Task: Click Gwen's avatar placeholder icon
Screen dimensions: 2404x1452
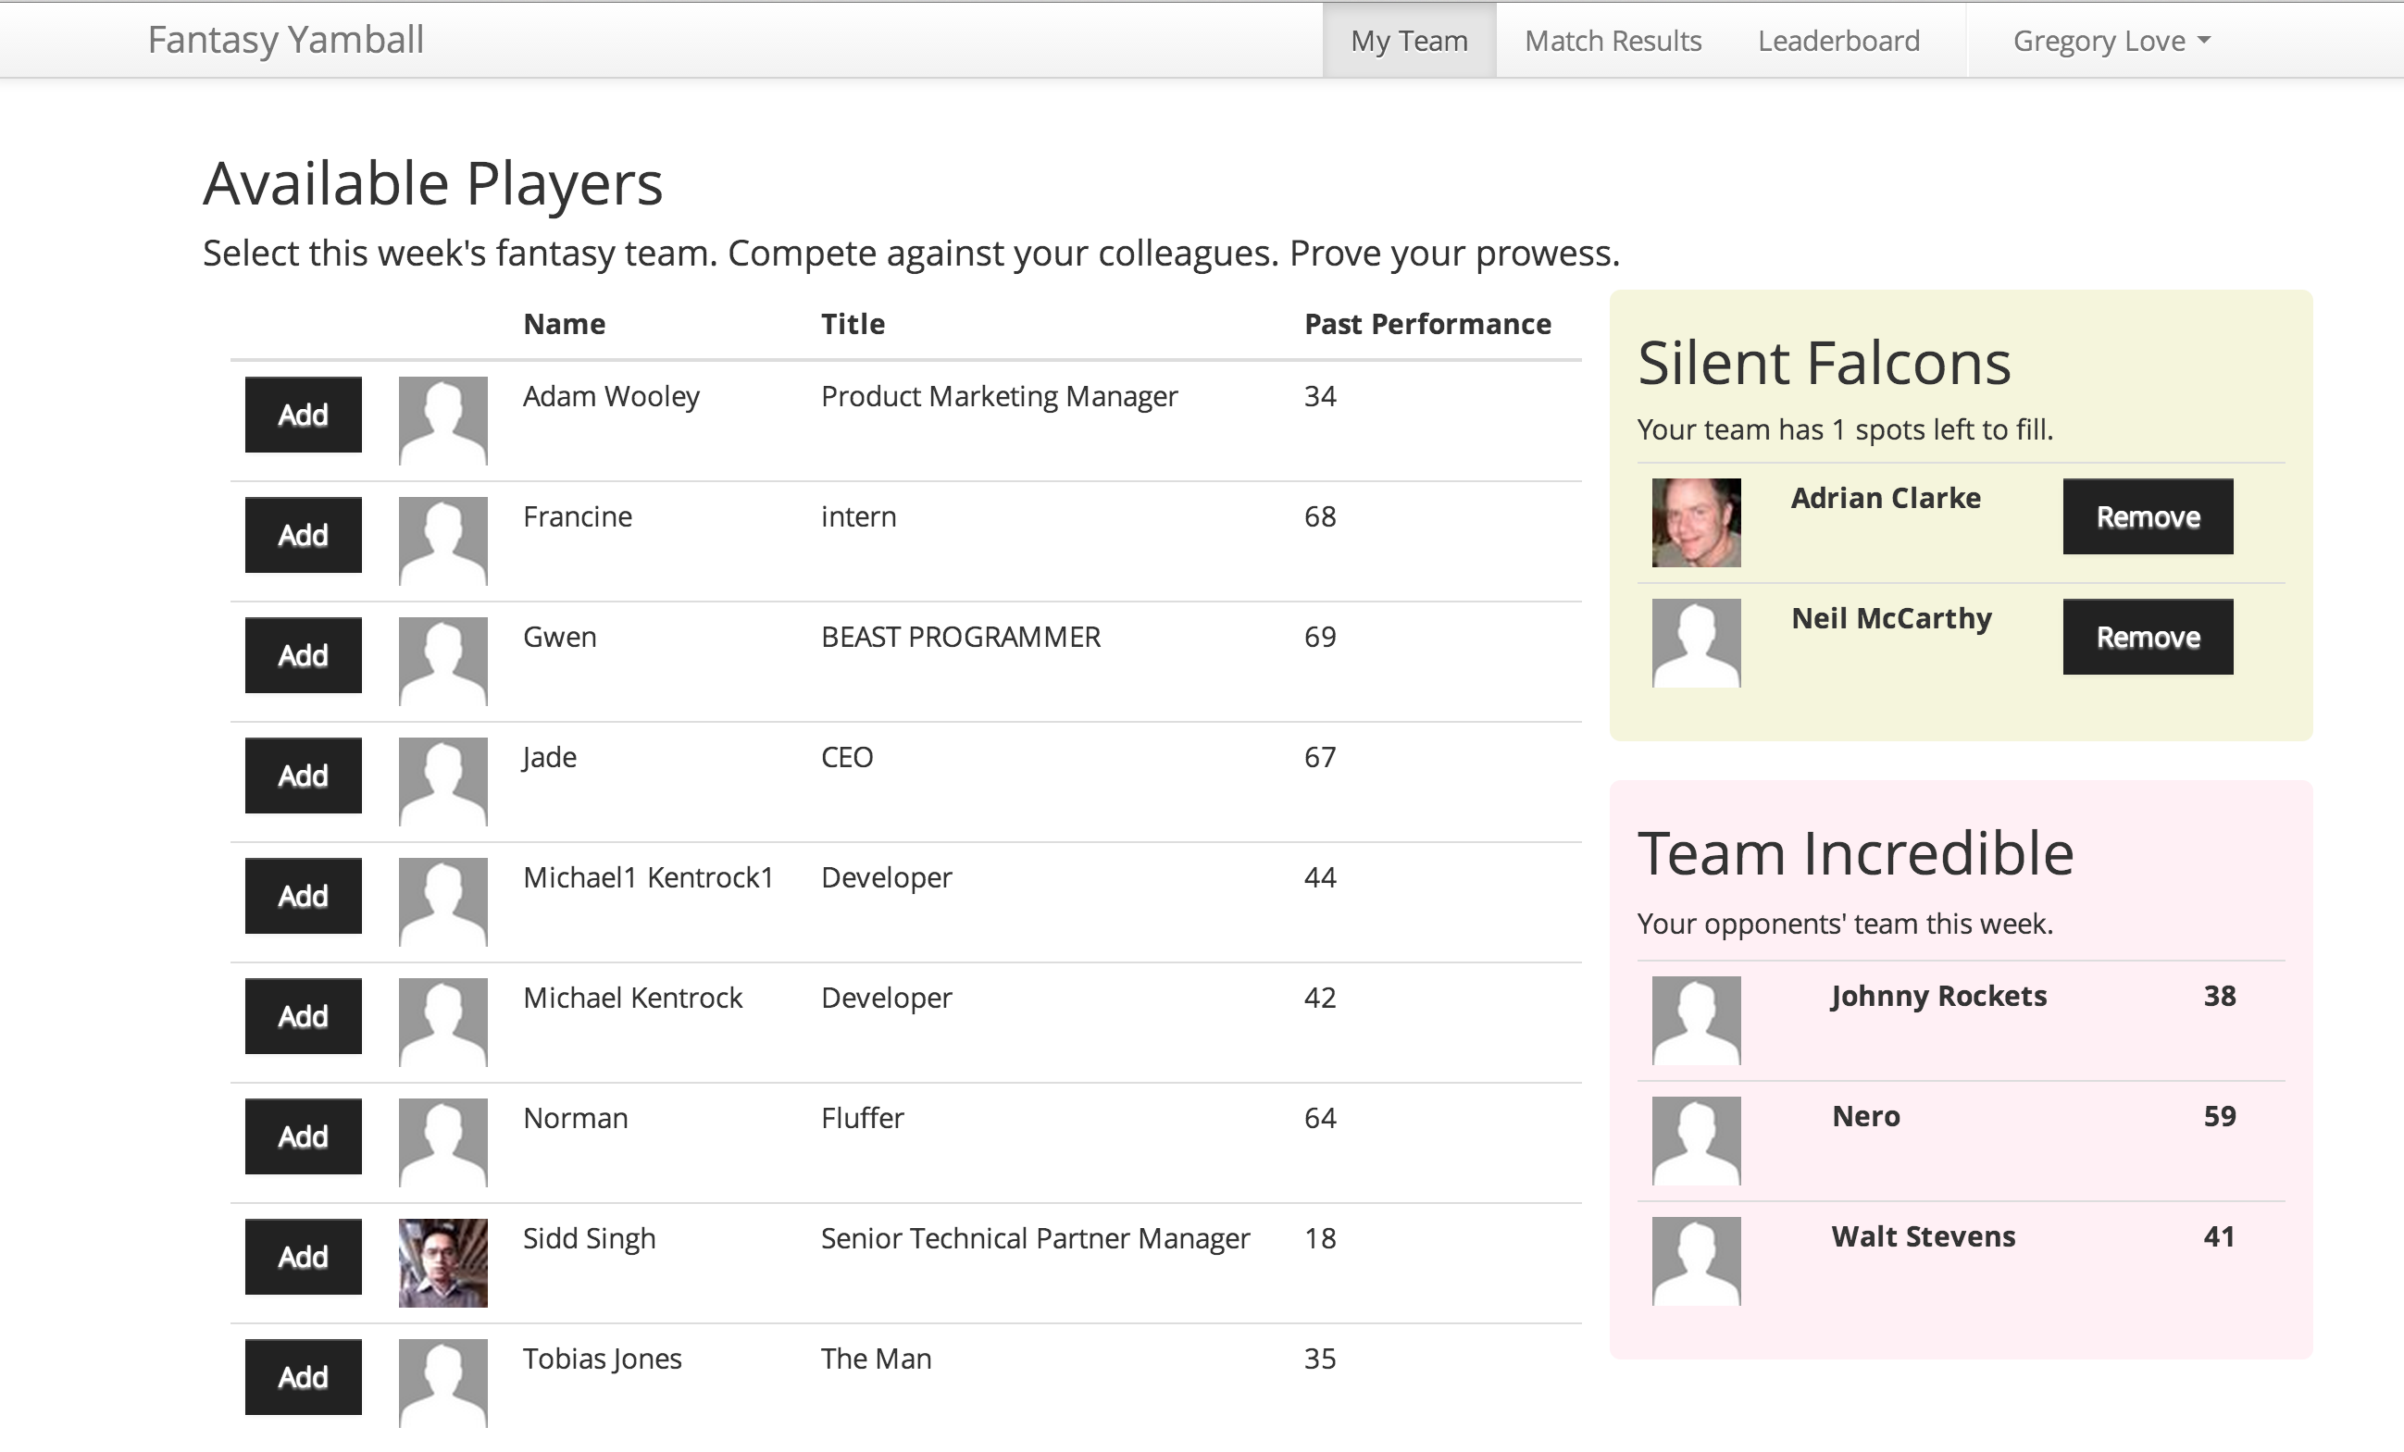Action: click(x=443, y=661)
